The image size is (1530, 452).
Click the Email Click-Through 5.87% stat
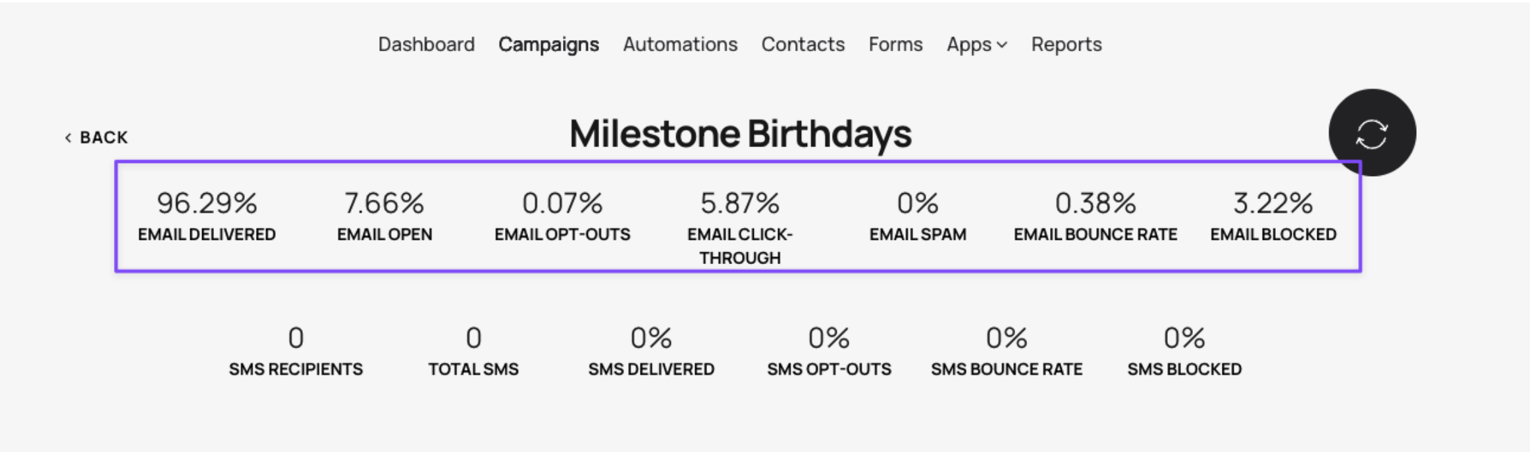[x=740, y=227]
